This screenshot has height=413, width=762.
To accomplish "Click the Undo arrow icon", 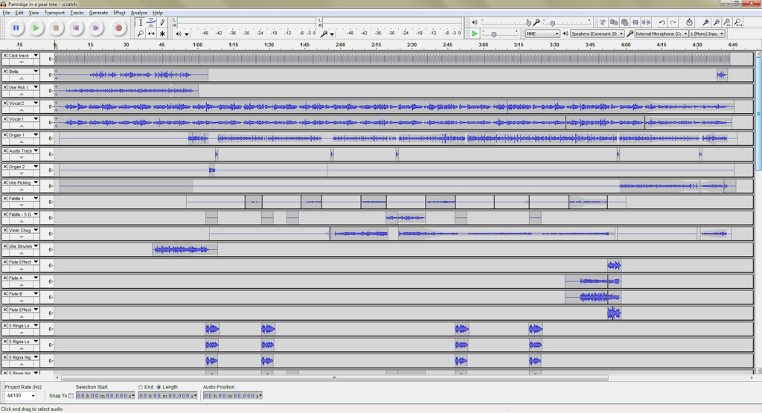I will click(x=662, y=22).
